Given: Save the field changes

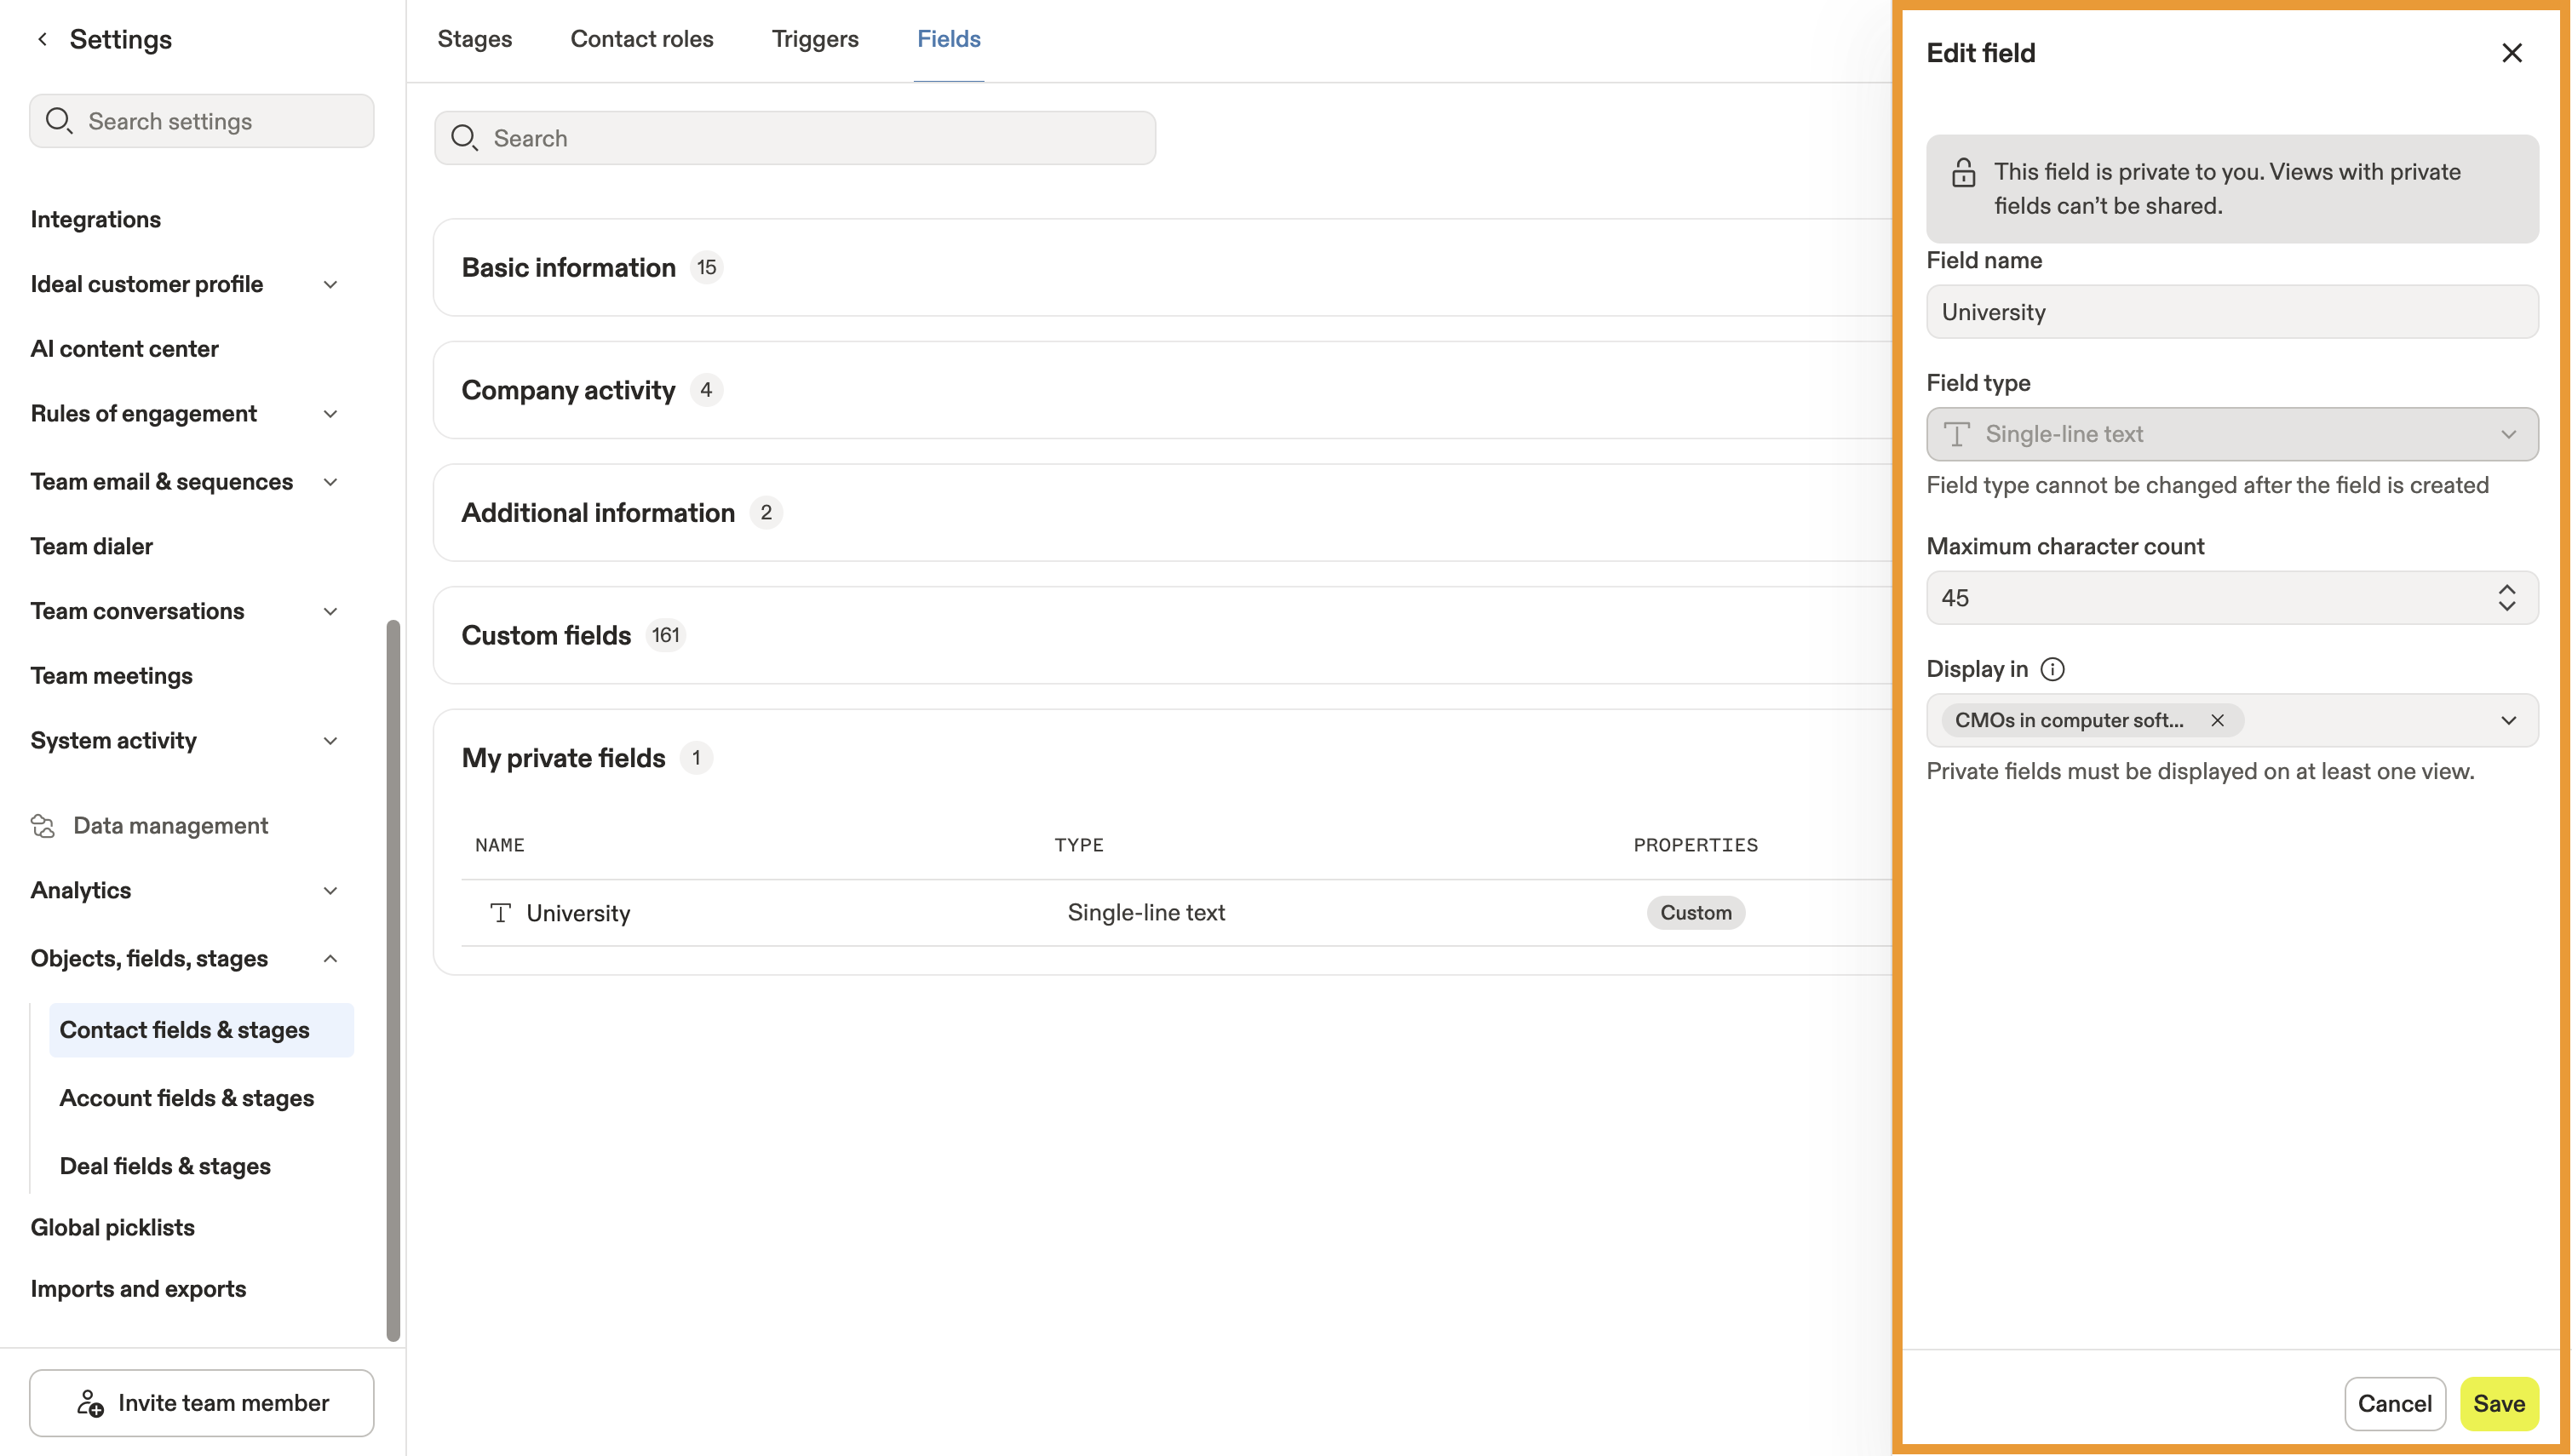Looking at the screenshot, I should (x=2498, y=1403).
